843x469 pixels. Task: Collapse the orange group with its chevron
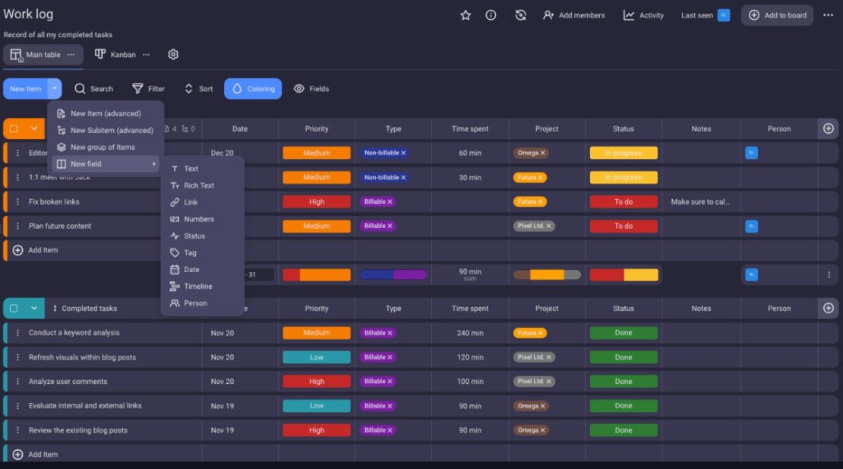(34, 128)
